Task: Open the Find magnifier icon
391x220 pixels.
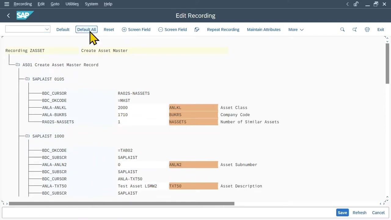Action: pyautogui.click(x=342, y=30)
